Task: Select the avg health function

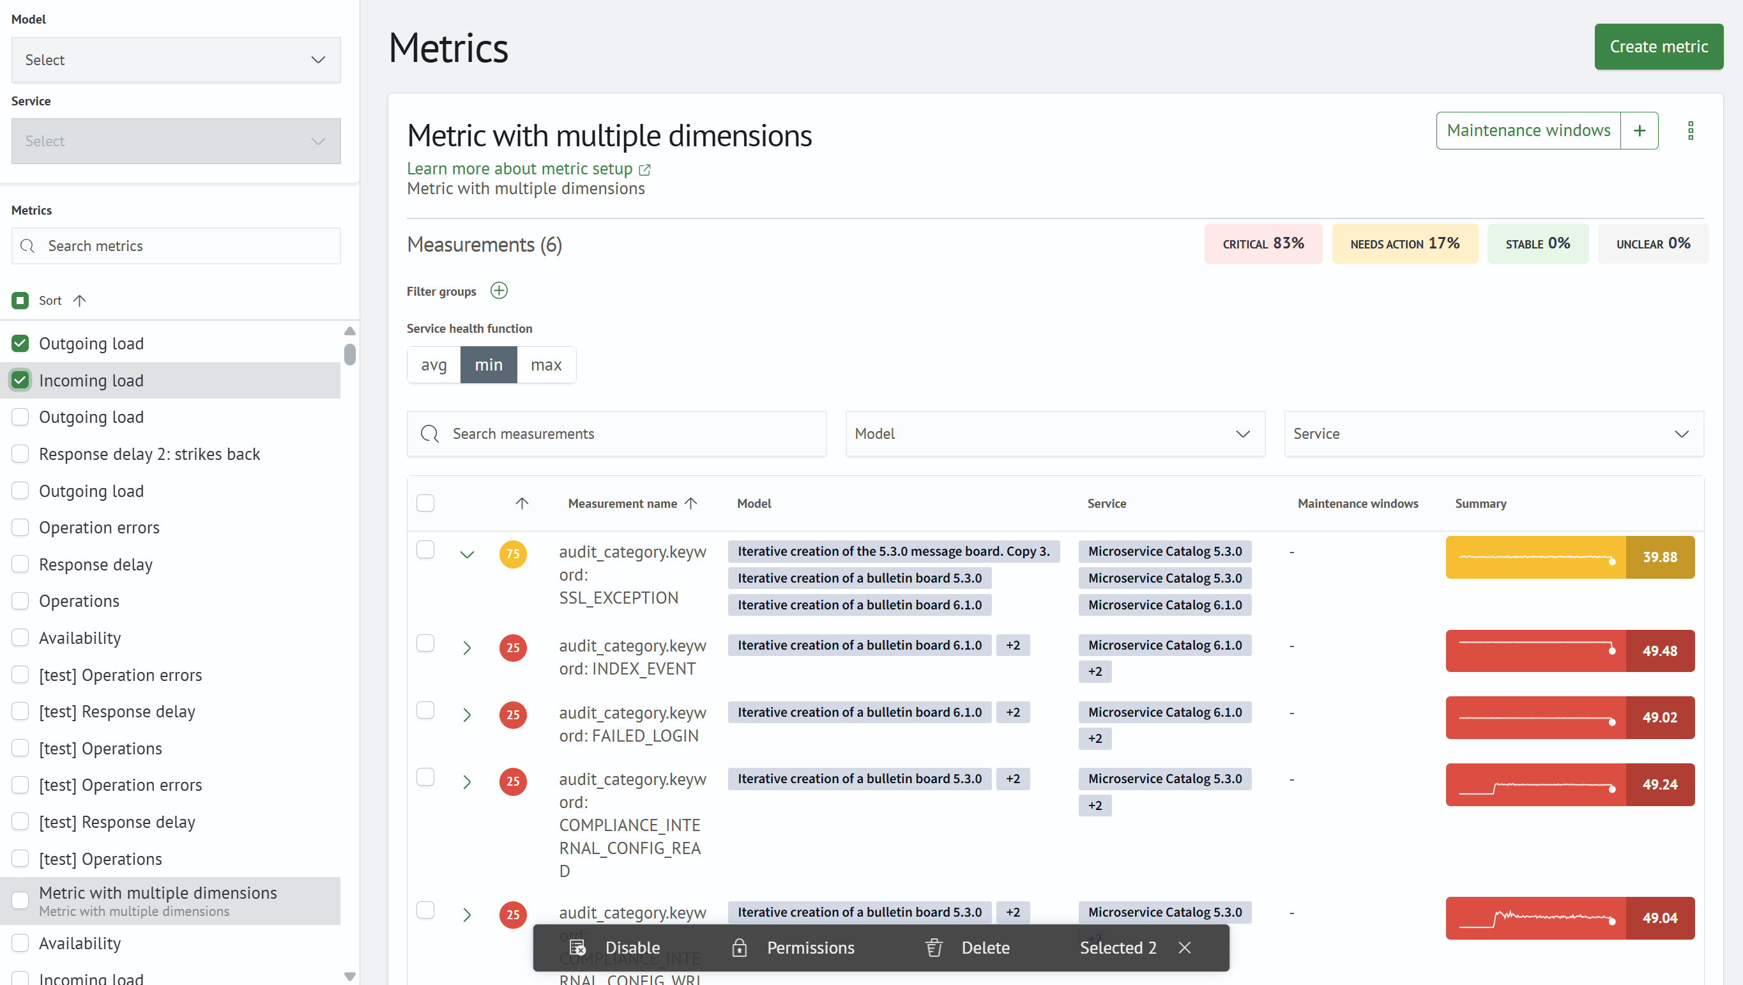Action: point(434,365)
